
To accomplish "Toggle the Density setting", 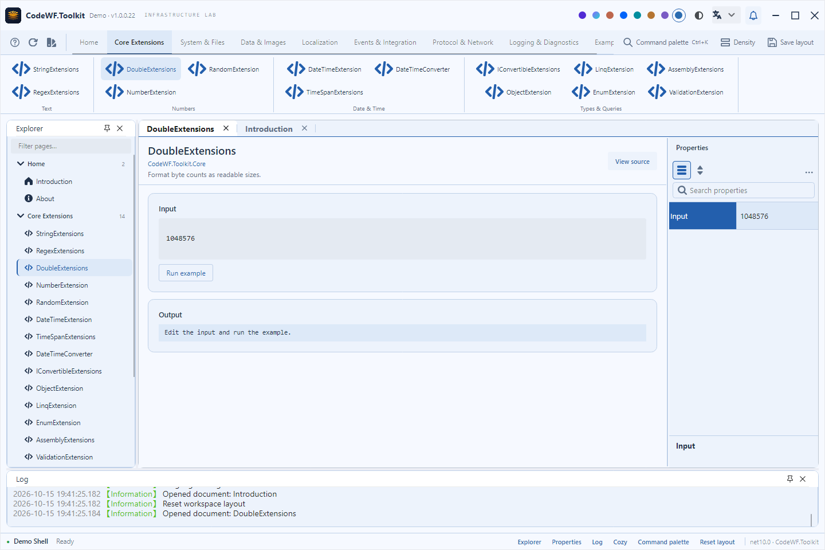I will click(x=738, y=42).
